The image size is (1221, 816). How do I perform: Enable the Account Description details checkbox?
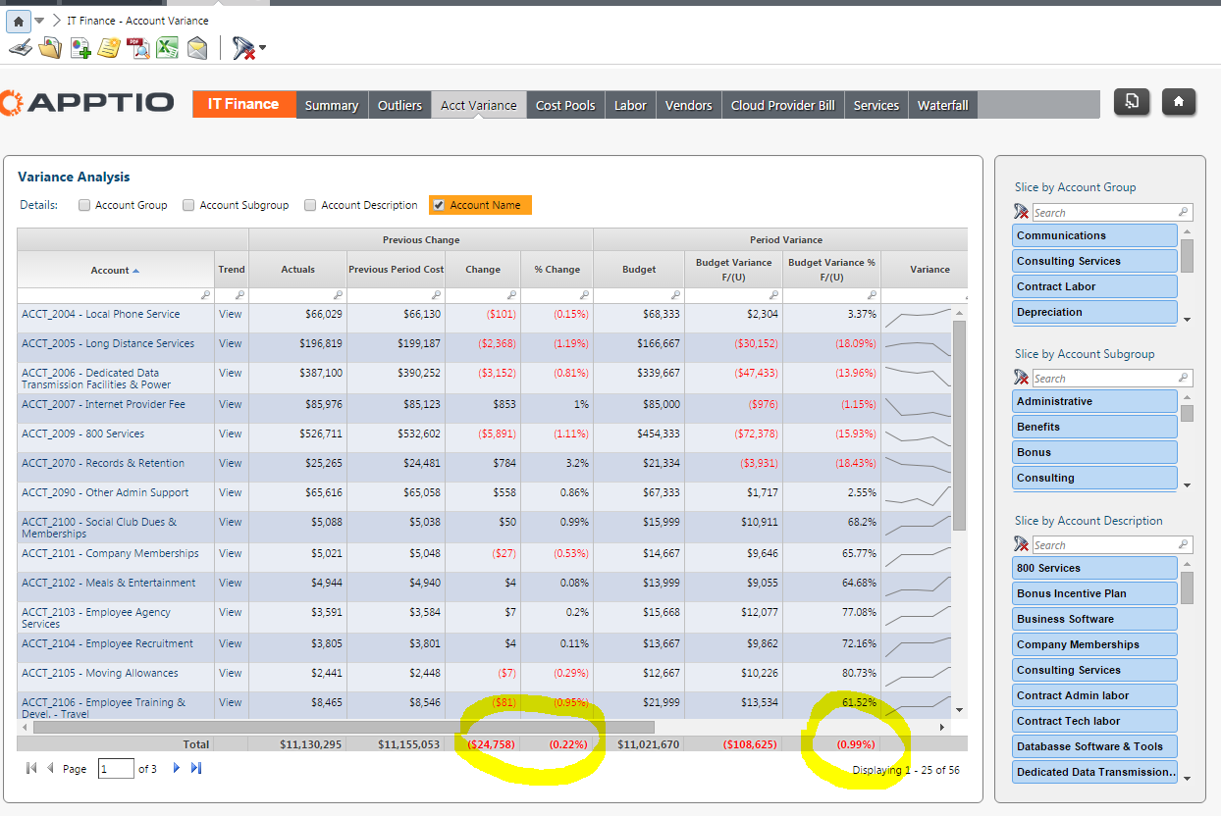click(x=309, y=205)
